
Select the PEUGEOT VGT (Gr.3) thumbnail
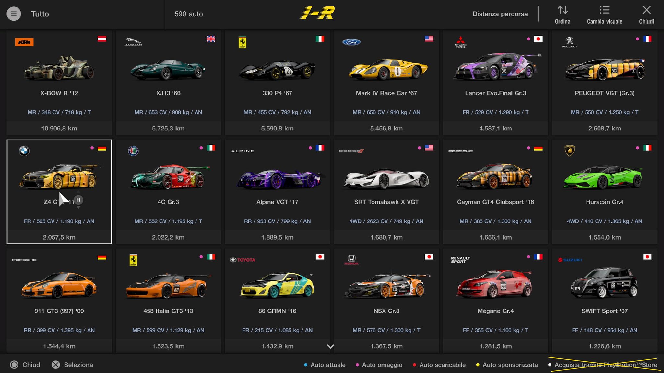click(605, 69)
